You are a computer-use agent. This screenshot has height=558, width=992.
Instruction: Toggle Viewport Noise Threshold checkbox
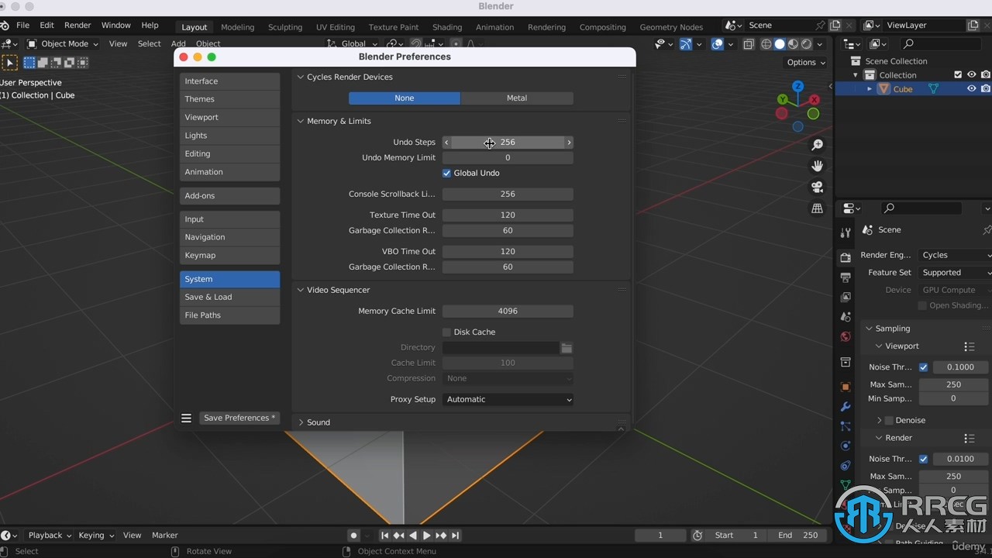point(923,367)
